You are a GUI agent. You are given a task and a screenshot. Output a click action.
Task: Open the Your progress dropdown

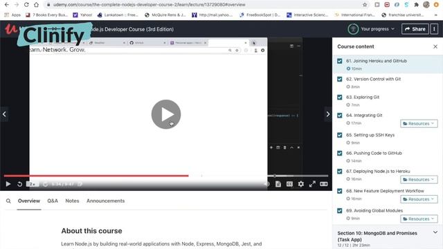(x=377, y=29)
